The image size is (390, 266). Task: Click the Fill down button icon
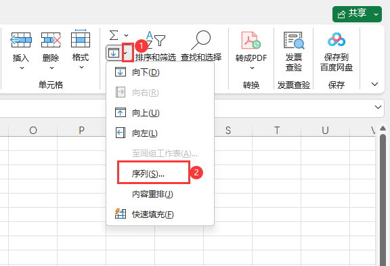click(114, 53)
